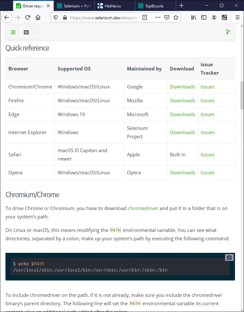
Task: Switch to the TopBicycle tab
Action: point(156,6)
